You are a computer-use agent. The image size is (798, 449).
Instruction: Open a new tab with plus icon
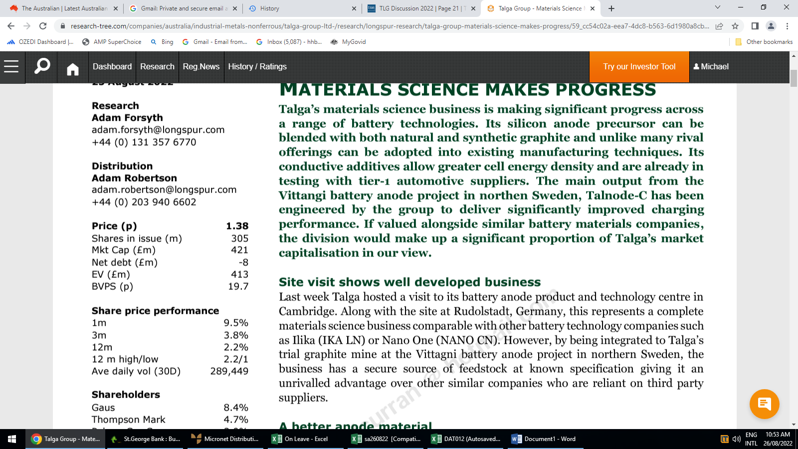click(x=611, y=8)
